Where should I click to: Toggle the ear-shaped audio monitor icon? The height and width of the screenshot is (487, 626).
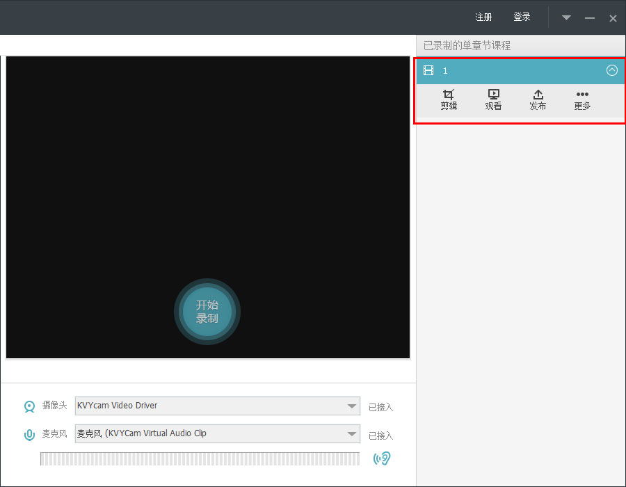381,458
